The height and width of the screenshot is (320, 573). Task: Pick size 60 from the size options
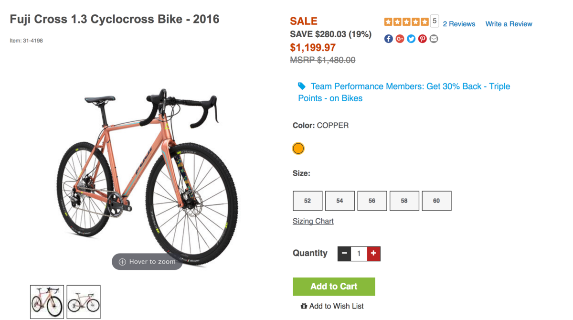coord(436,201)
